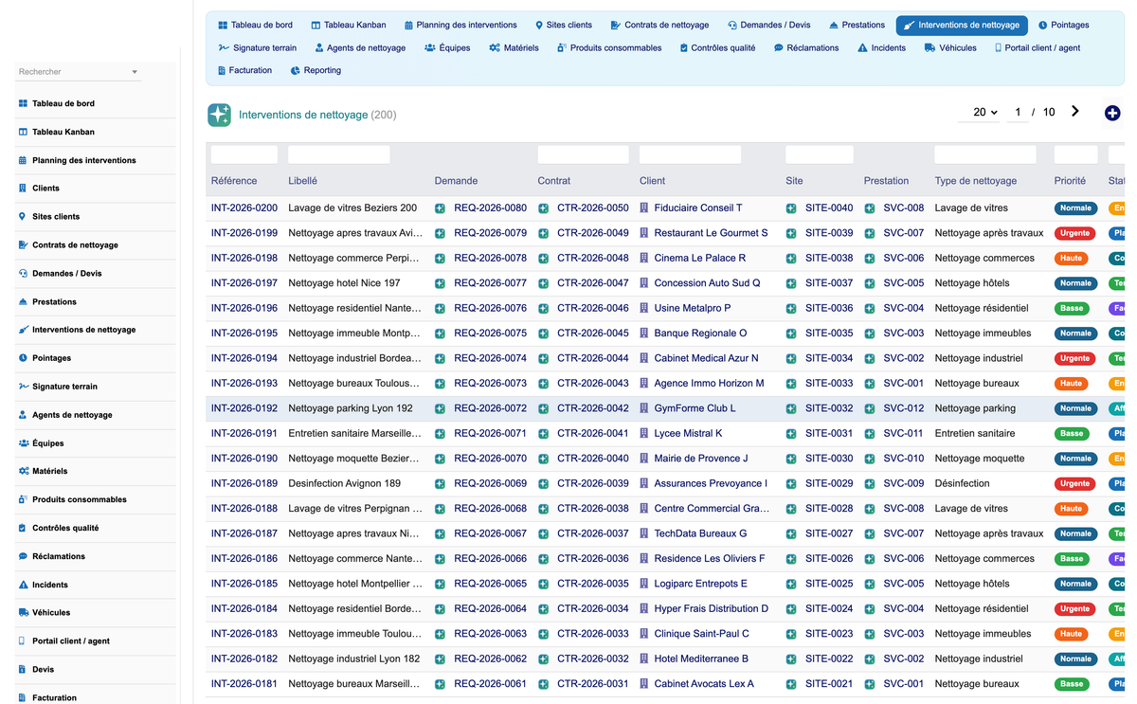Click the warning triangle icon of Incidents sidebar
Screen dimensions: 1137x704
[x=23, y=585]
